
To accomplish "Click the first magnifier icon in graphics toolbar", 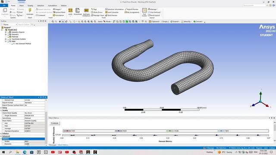I will point(53,22).
